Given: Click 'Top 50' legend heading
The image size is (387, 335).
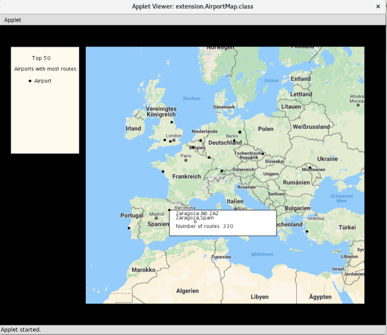Looking at the screenshot, I should point(41,58).
